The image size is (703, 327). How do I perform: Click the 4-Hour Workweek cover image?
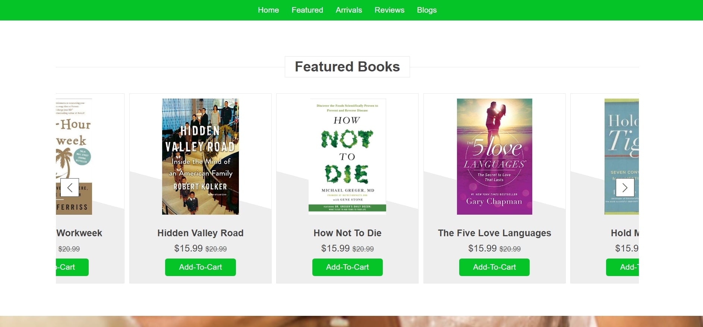(x=74, y=141)
